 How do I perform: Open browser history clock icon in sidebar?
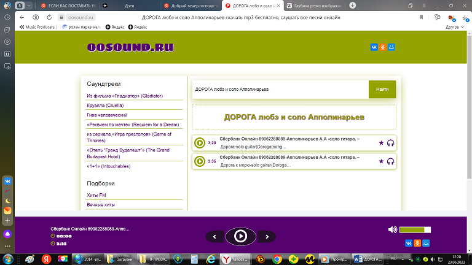[x=7, y=17]
